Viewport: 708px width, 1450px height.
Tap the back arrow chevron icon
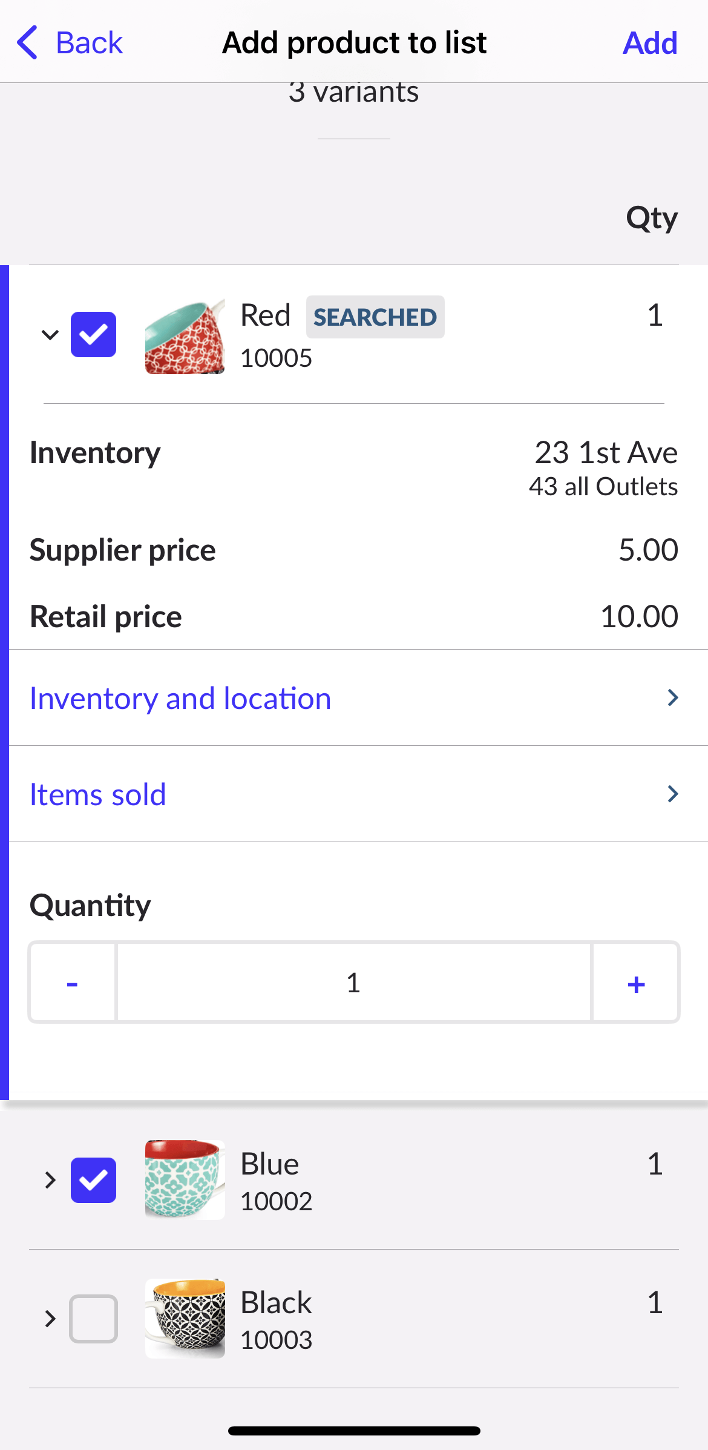(28, 42)
